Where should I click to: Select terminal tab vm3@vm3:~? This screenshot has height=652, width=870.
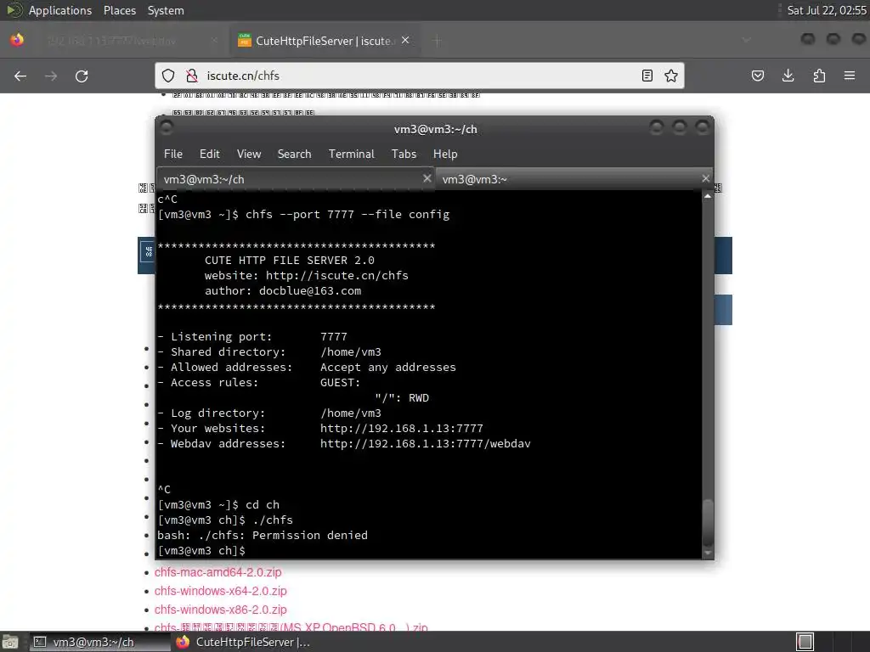coord(573,179)
